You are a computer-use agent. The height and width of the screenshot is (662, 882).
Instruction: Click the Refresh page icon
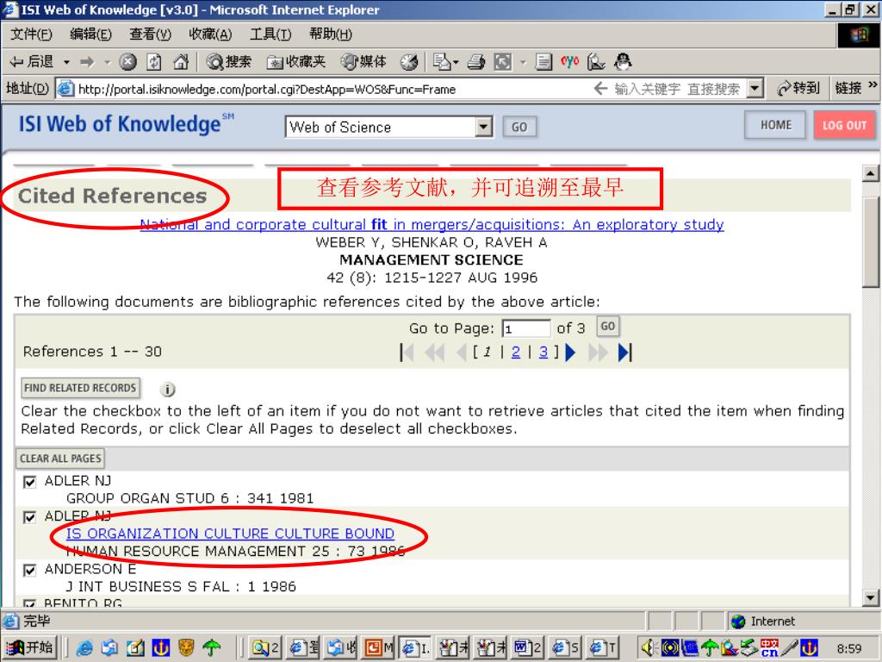coord(154,61)
